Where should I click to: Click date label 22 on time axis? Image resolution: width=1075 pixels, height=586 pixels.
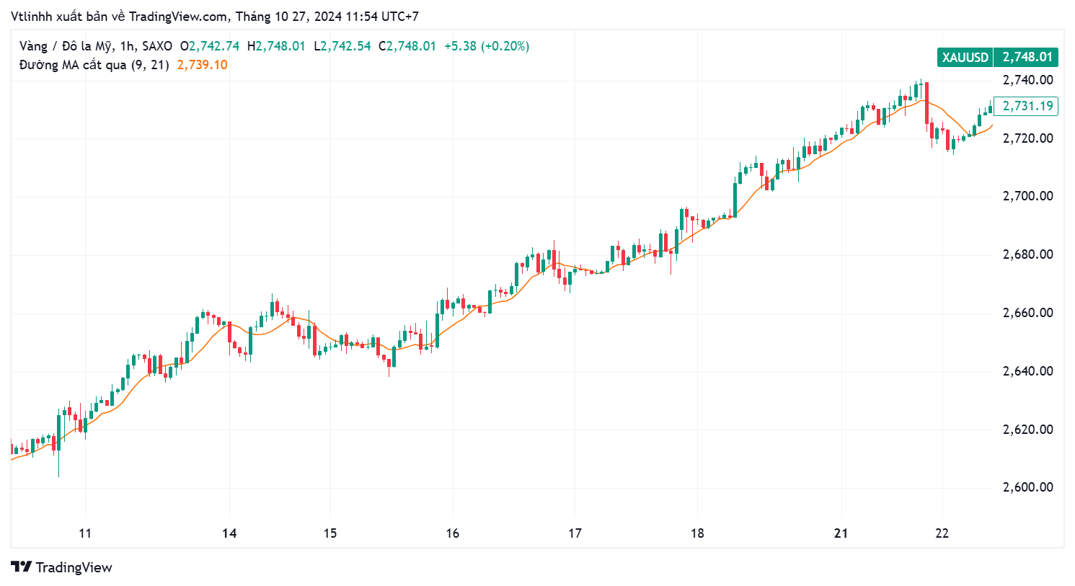[942, 533]
